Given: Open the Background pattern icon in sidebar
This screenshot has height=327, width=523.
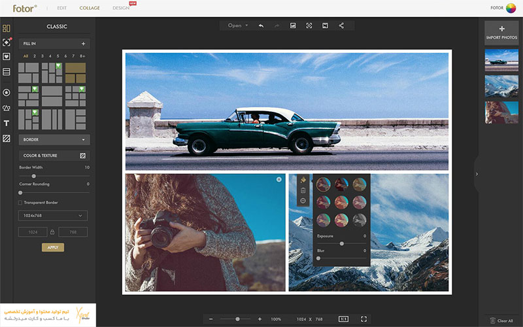Looking at the screenshot, I should (x=7, y=138).
